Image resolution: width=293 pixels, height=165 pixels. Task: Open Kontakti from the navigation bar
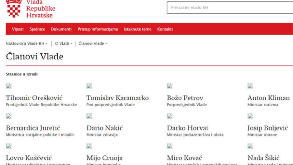click(165, 29)
